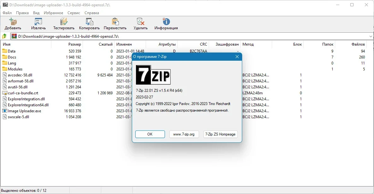The height and width of the screenshot is (194, 374).
Task: Click the avcodec-58.dll file icon
Action: [4, 75]
